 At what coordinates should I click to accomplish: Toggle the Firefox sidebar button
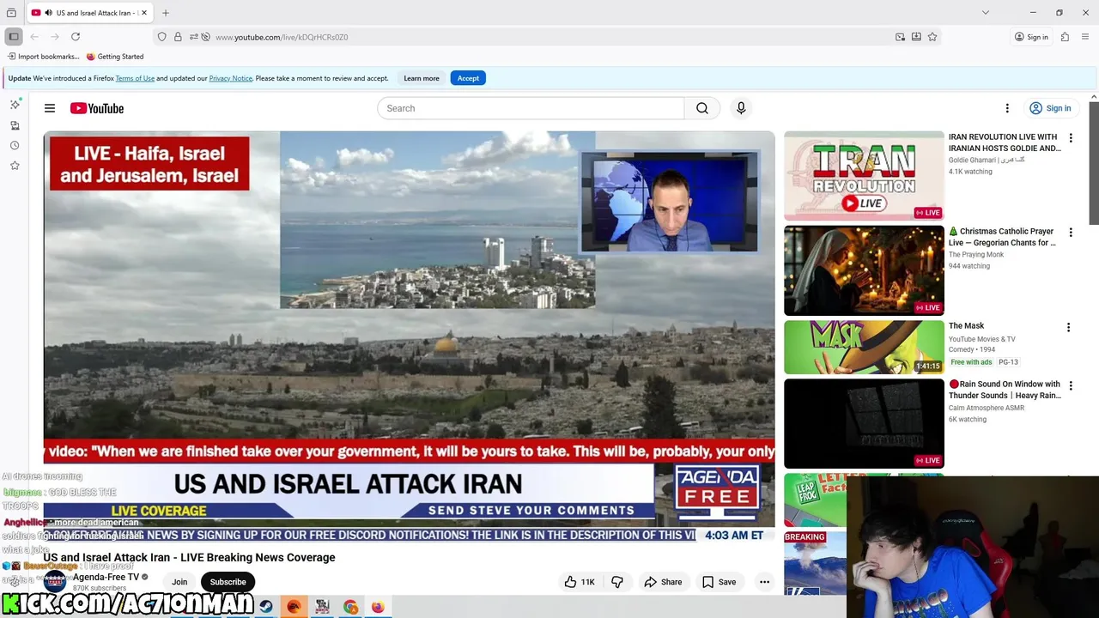pyautogui.click(x=13, y=37)
